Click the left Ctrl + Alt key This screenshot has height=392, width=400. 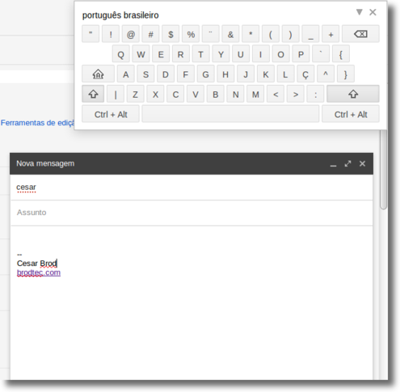click(111, 114)
